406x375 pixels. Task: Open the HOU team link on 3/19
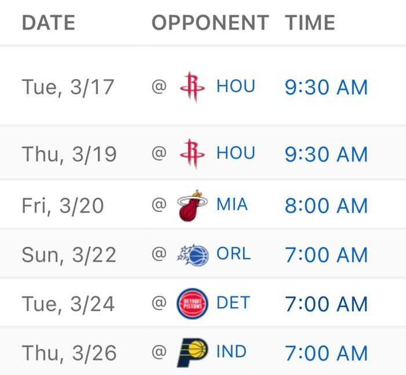coord(235,153)
